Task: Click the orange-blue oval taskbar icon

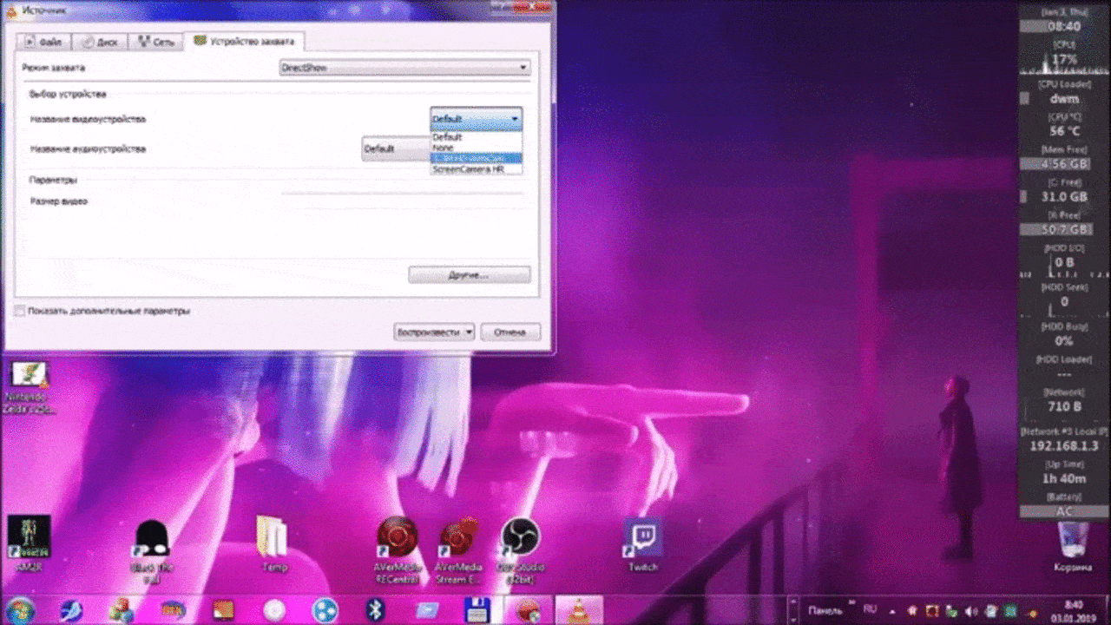Action: coord(172,610)
